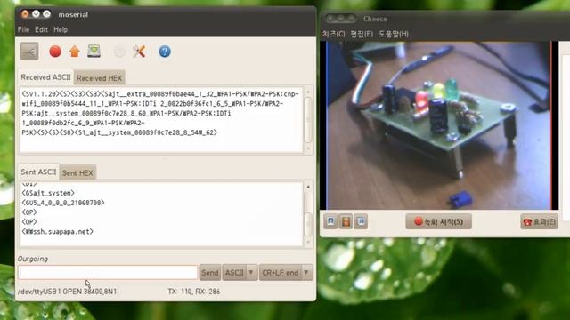Click the effects button in Cheese
Screen dimensions: 570x320
point(539,221)
